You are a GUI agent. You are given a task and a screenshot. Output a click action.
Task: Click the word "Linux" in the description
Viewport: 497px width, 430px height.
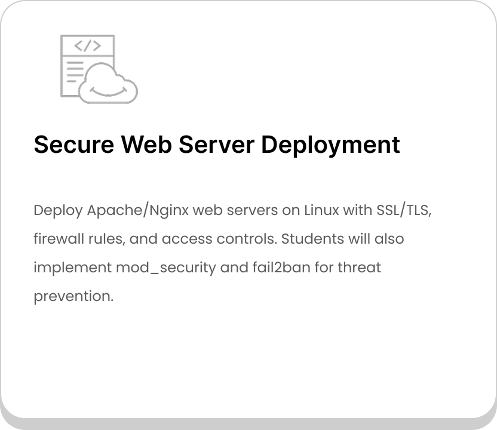(x=322, y=210)
